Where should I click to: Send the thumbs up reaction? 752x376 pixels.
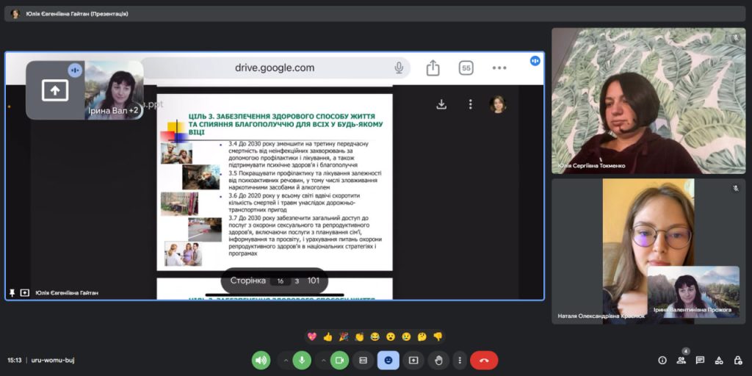328,336
